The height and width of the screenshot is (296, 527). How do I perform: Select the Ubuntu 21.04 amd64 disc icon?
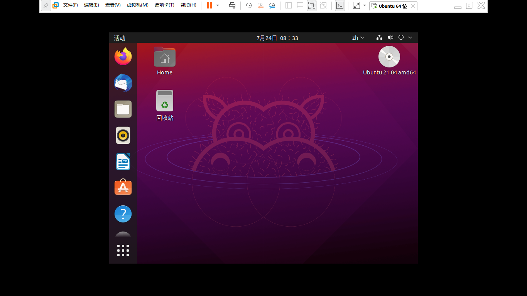pyautogui.click(x=389, y=57)
